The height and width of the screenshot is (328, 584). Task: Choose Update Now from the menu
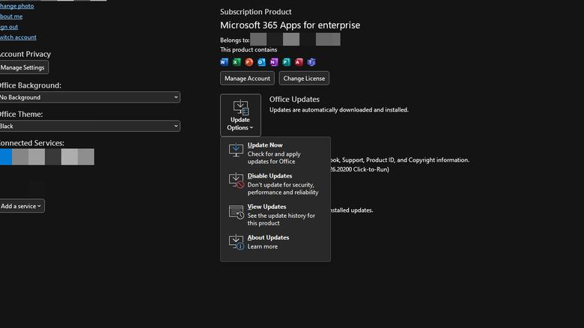click(x=276, y=154)
